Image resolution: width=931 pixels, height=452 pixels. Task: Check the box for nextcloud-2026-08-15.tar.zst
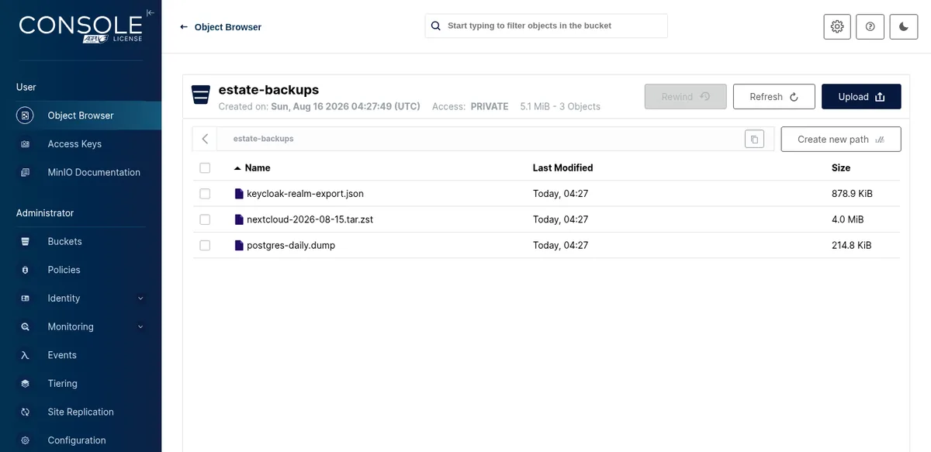pyautogui.click(x=205, y=219)
